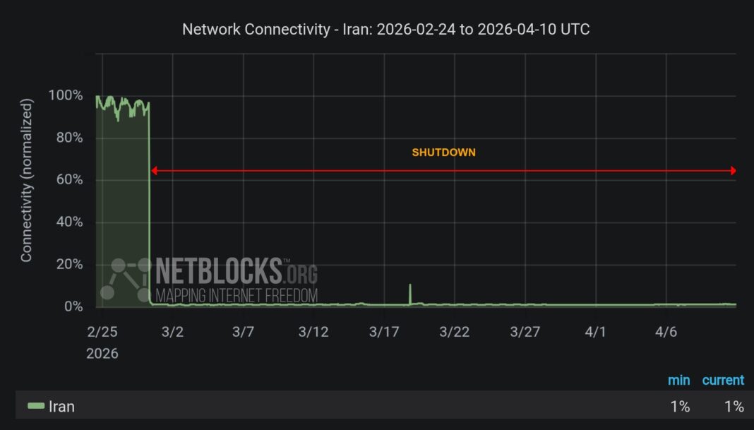The height and width of the screenshot is (430, 754).
Task: Click the Mapping Internet Freedom tagline
Action: click(236, 295)
